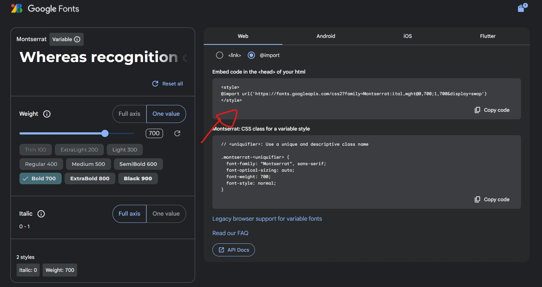Copy code of the embed snippet
This screenshot has width=542, height=287.
(x=492, y=110)
